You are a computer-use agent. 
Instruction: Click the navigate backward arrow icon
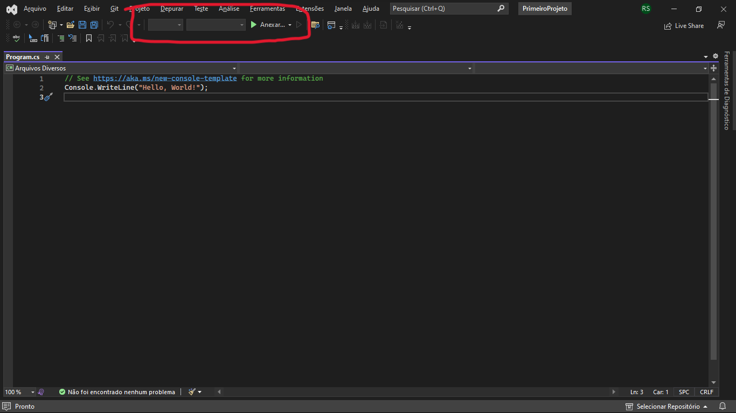coord(17,25)
